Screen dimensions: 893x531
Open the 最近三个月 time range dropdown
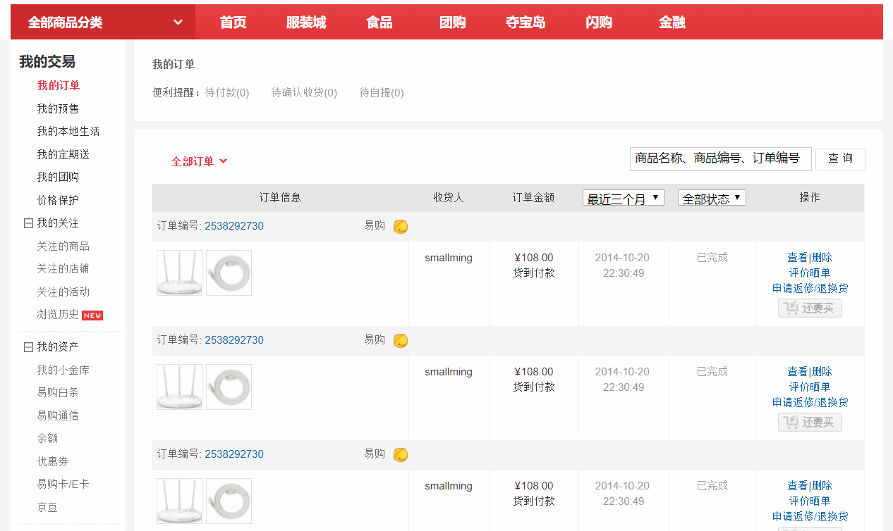pos(624,199)
